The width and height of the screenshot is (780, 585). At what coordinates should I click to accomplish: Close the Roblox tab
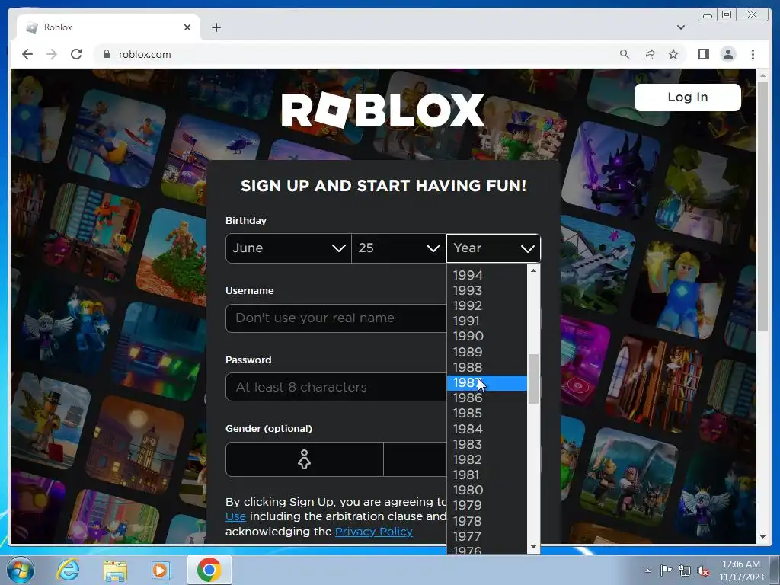pos(187,27)
